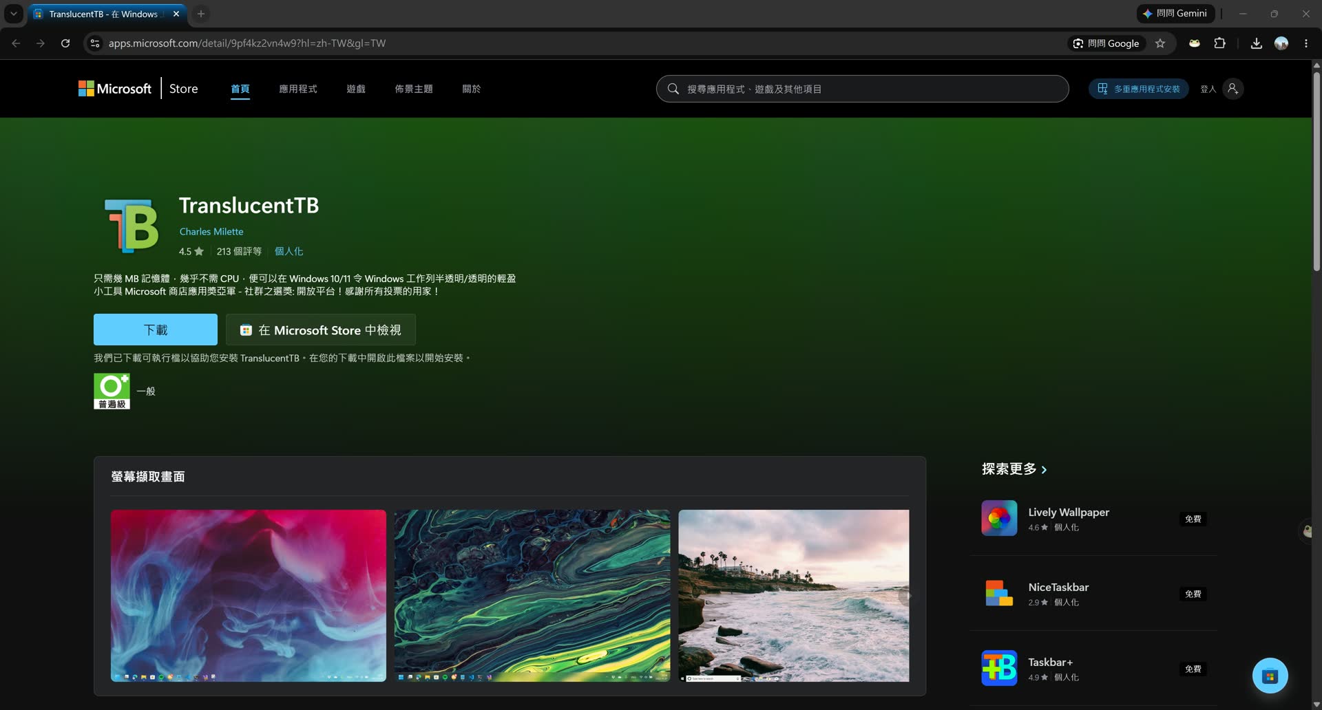Select the 應用程式 navigation tab
1322x710 pixels.
point(298,89)
